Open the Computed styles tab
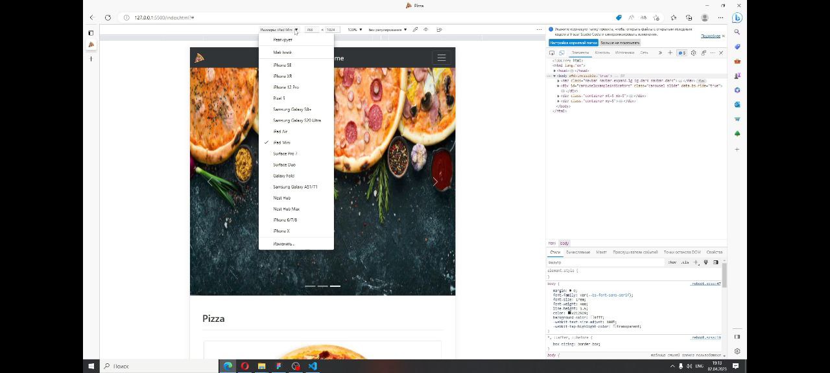 pos(578,252)
